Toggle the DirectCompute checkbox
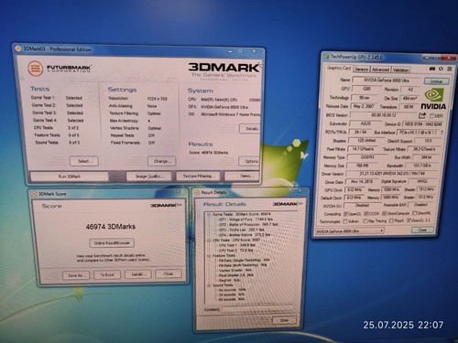This screenshot has width=458, height=343. [x=385, y=213]
